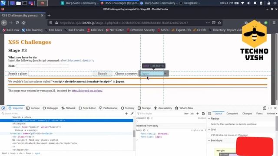The image size is (278, 156).
Task: Save the page to Pocket with its icon
Action: point(214,23)
